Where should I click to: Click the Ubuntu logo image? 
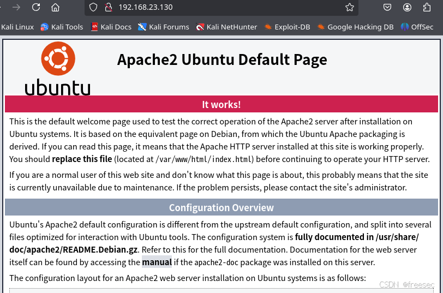point(58,68)
